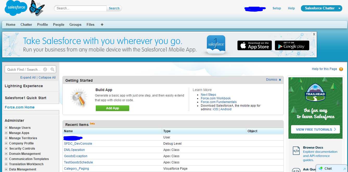Click the green Add App button

click(112, 108)
